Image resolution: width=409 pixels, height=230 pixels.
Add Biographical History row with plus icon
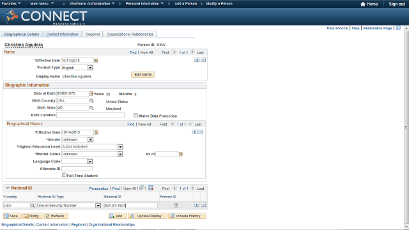tap(195, 132)
